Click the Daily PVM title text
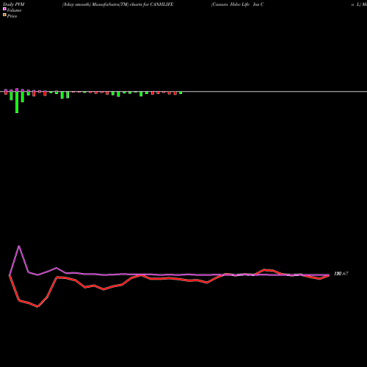Screen dimensions: 367x367 pyautogui.click(x=14, y=4)
